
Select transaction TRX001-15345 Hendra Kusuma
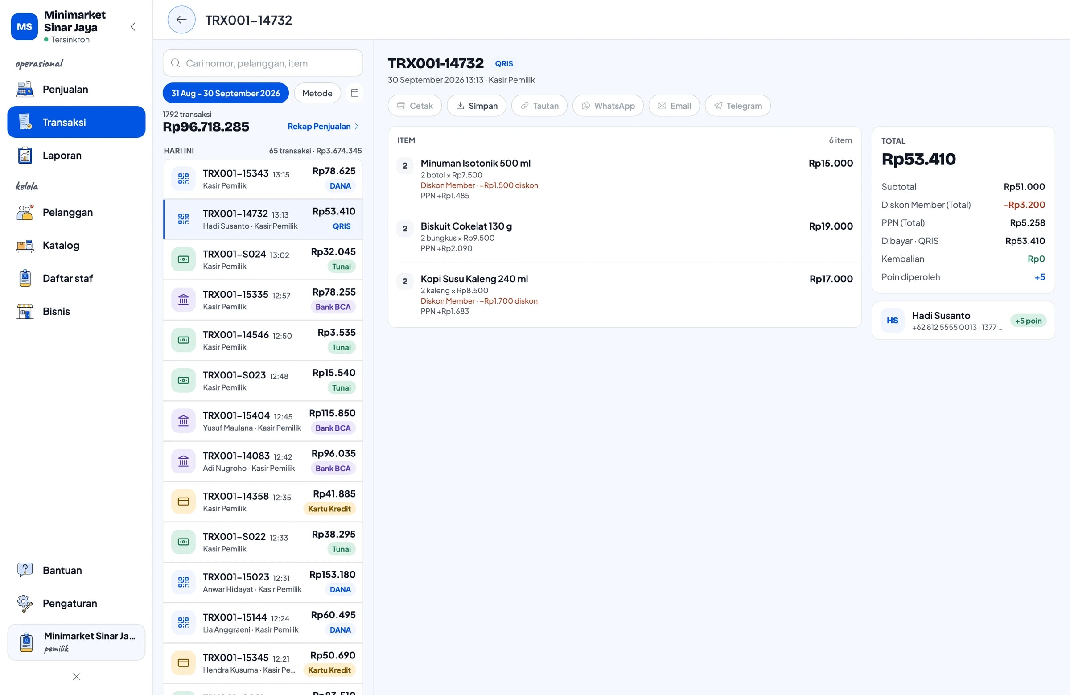tap(263, 663)
